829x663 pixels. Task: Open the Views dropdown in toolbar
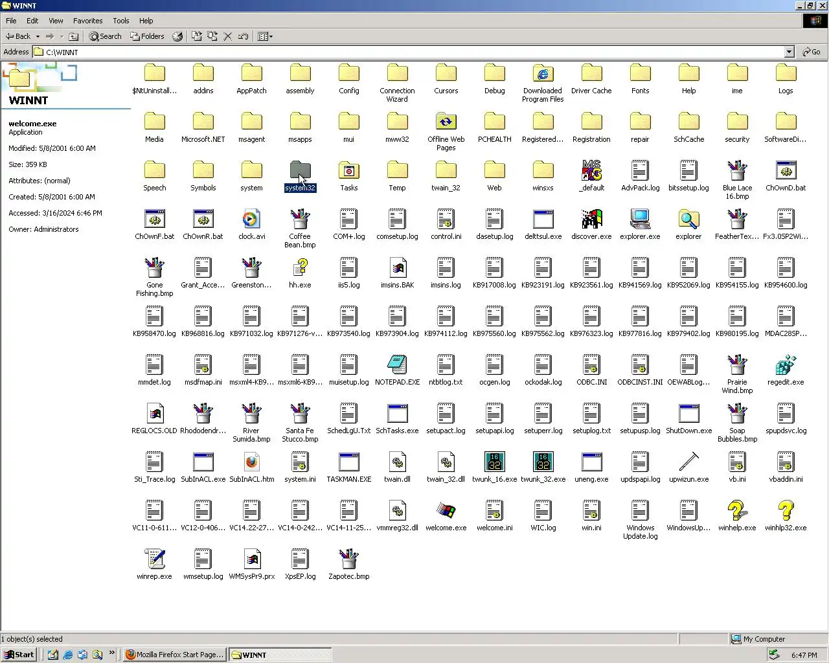265,36
